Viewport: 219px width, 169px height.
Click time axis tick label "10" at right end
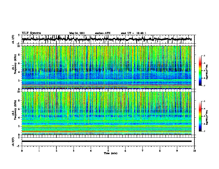[194, 151]
